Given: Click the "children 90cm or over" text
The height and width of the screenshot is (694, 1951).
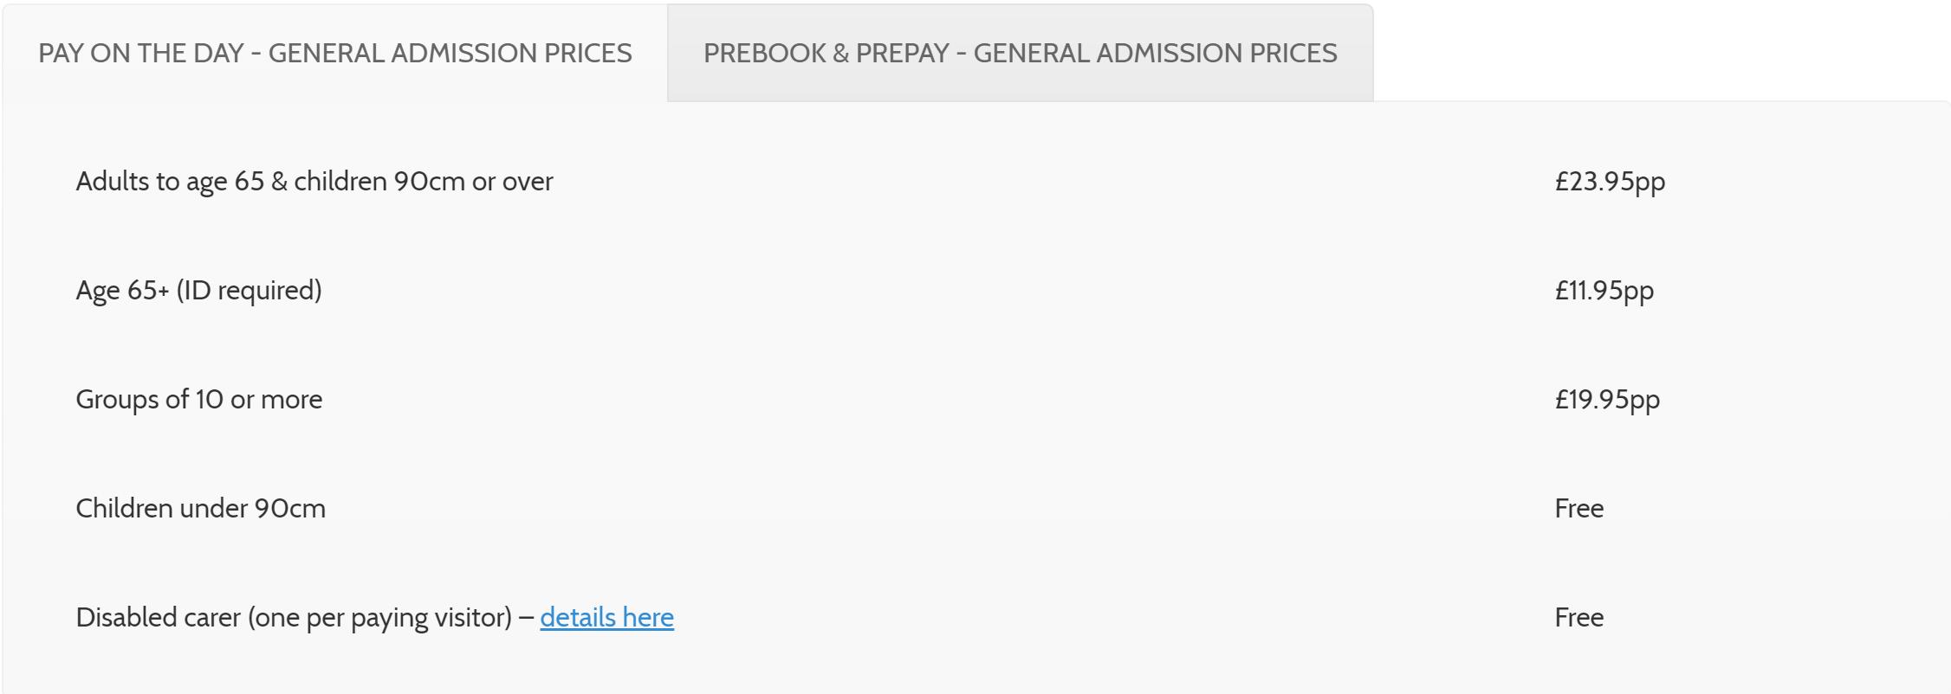Looking at the screenshot, I should (423, 182).
